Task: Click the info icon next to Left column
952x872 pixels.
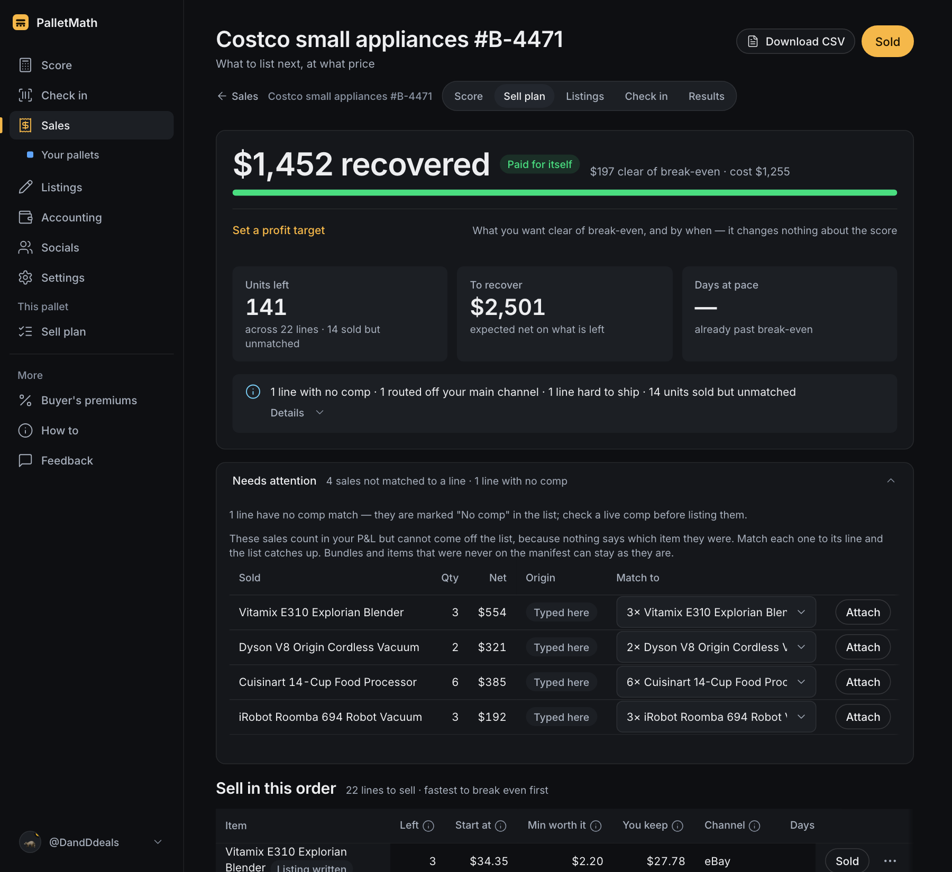Action: [x=429, y=825]
